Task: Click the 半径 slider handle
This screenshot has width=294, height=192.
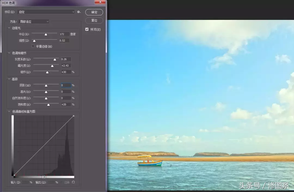Action: click(x=46, y=34)
